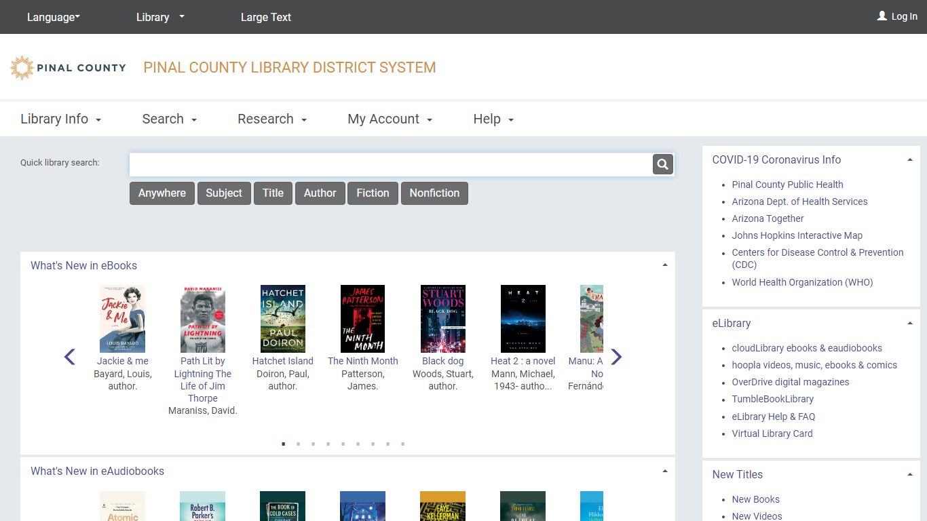Open Johns Hopkins Interactive Map link
The width and height of the screenshot is (927, 521).
tap(797, 235)
